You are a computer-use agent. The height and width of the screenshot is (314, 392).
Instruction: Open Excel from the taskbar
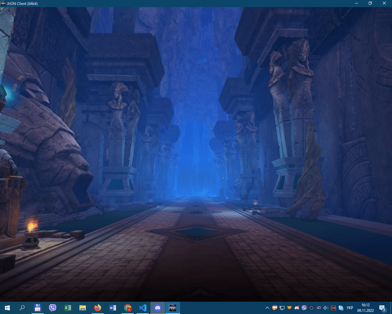point(68,308)
